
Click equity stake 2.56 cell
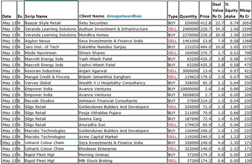(232, 29)
